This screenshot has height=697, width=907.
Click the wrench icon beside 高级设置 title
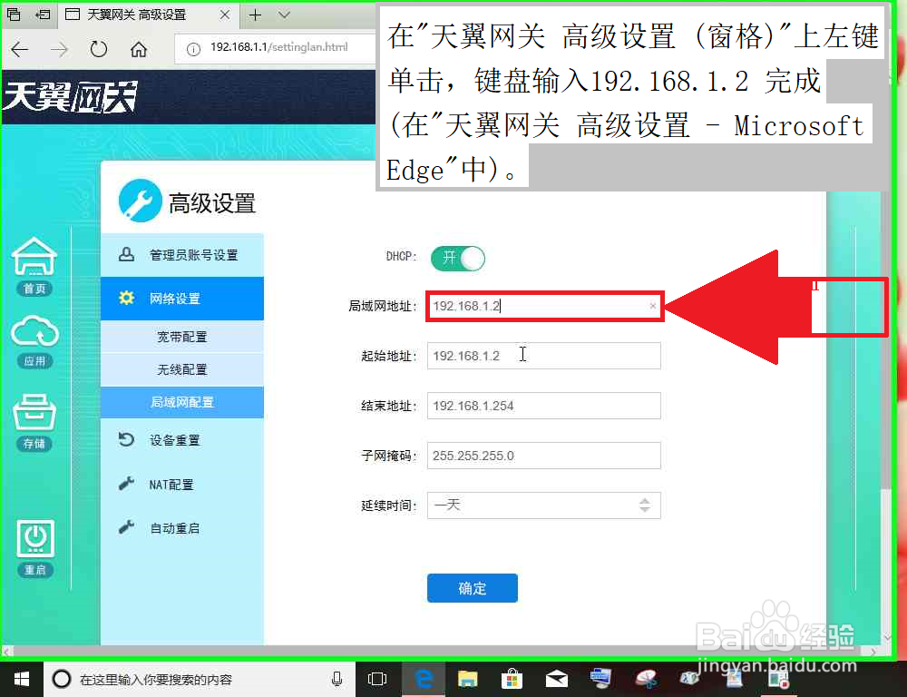[x=140, y=200]
